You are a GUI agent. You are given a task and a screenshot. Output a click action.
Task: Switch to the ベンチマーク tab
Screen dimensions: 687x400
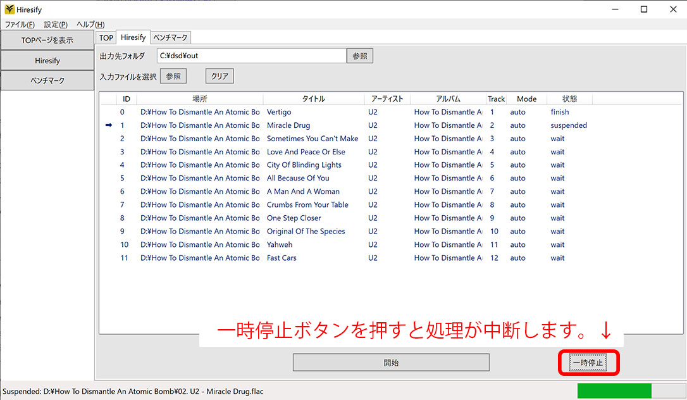pyautogui.click(x=171, y=38)
